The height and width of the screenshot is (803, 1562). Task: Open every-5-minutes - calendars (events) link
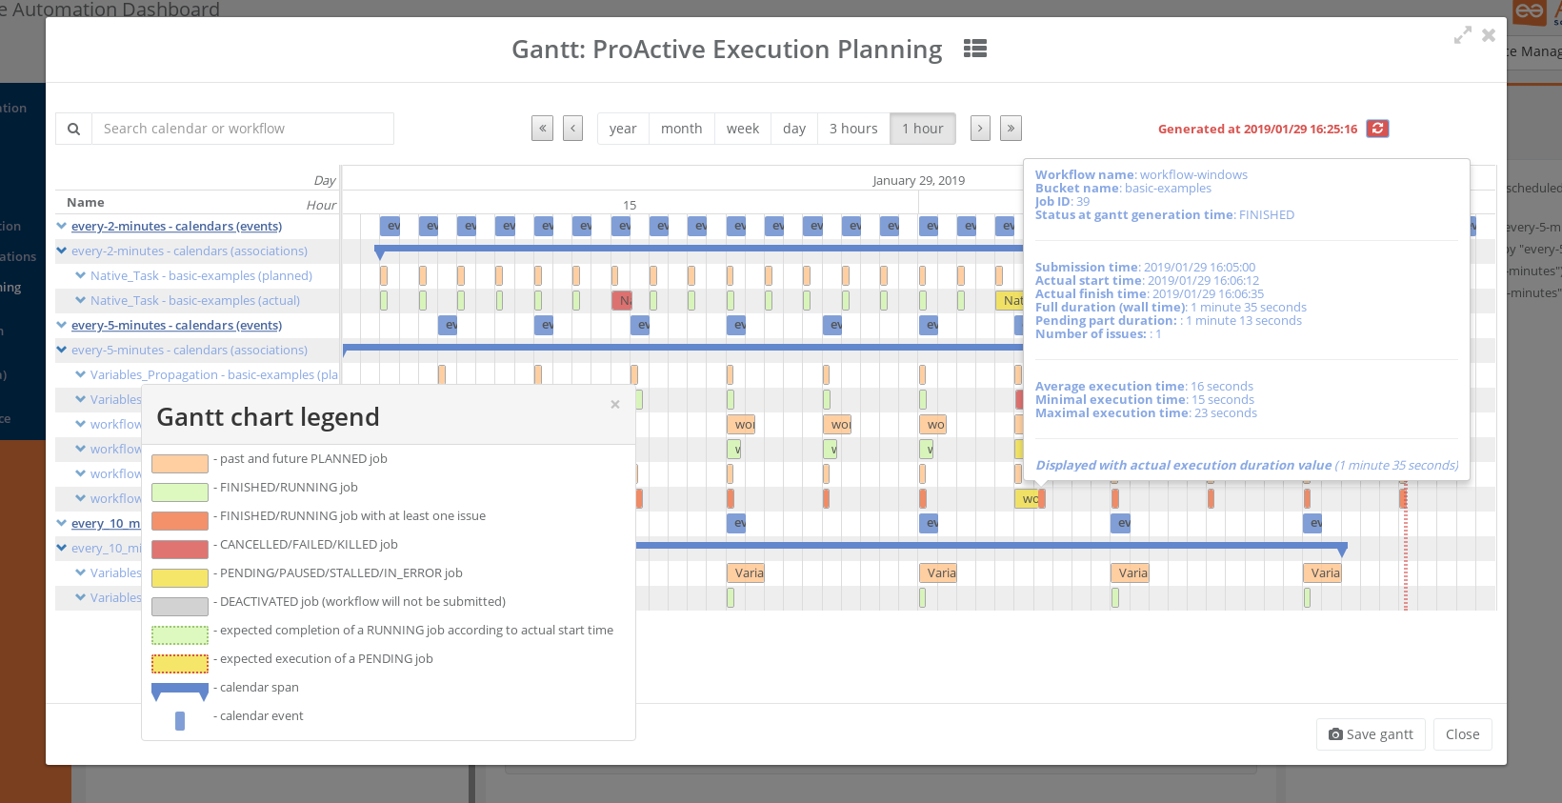(176, 325)
